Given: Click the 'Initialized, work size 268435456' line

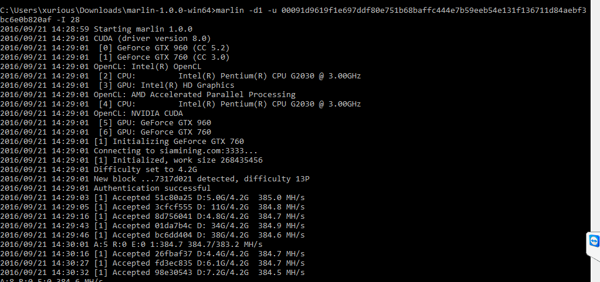Looking at the screenshot, I should [131, 160].
